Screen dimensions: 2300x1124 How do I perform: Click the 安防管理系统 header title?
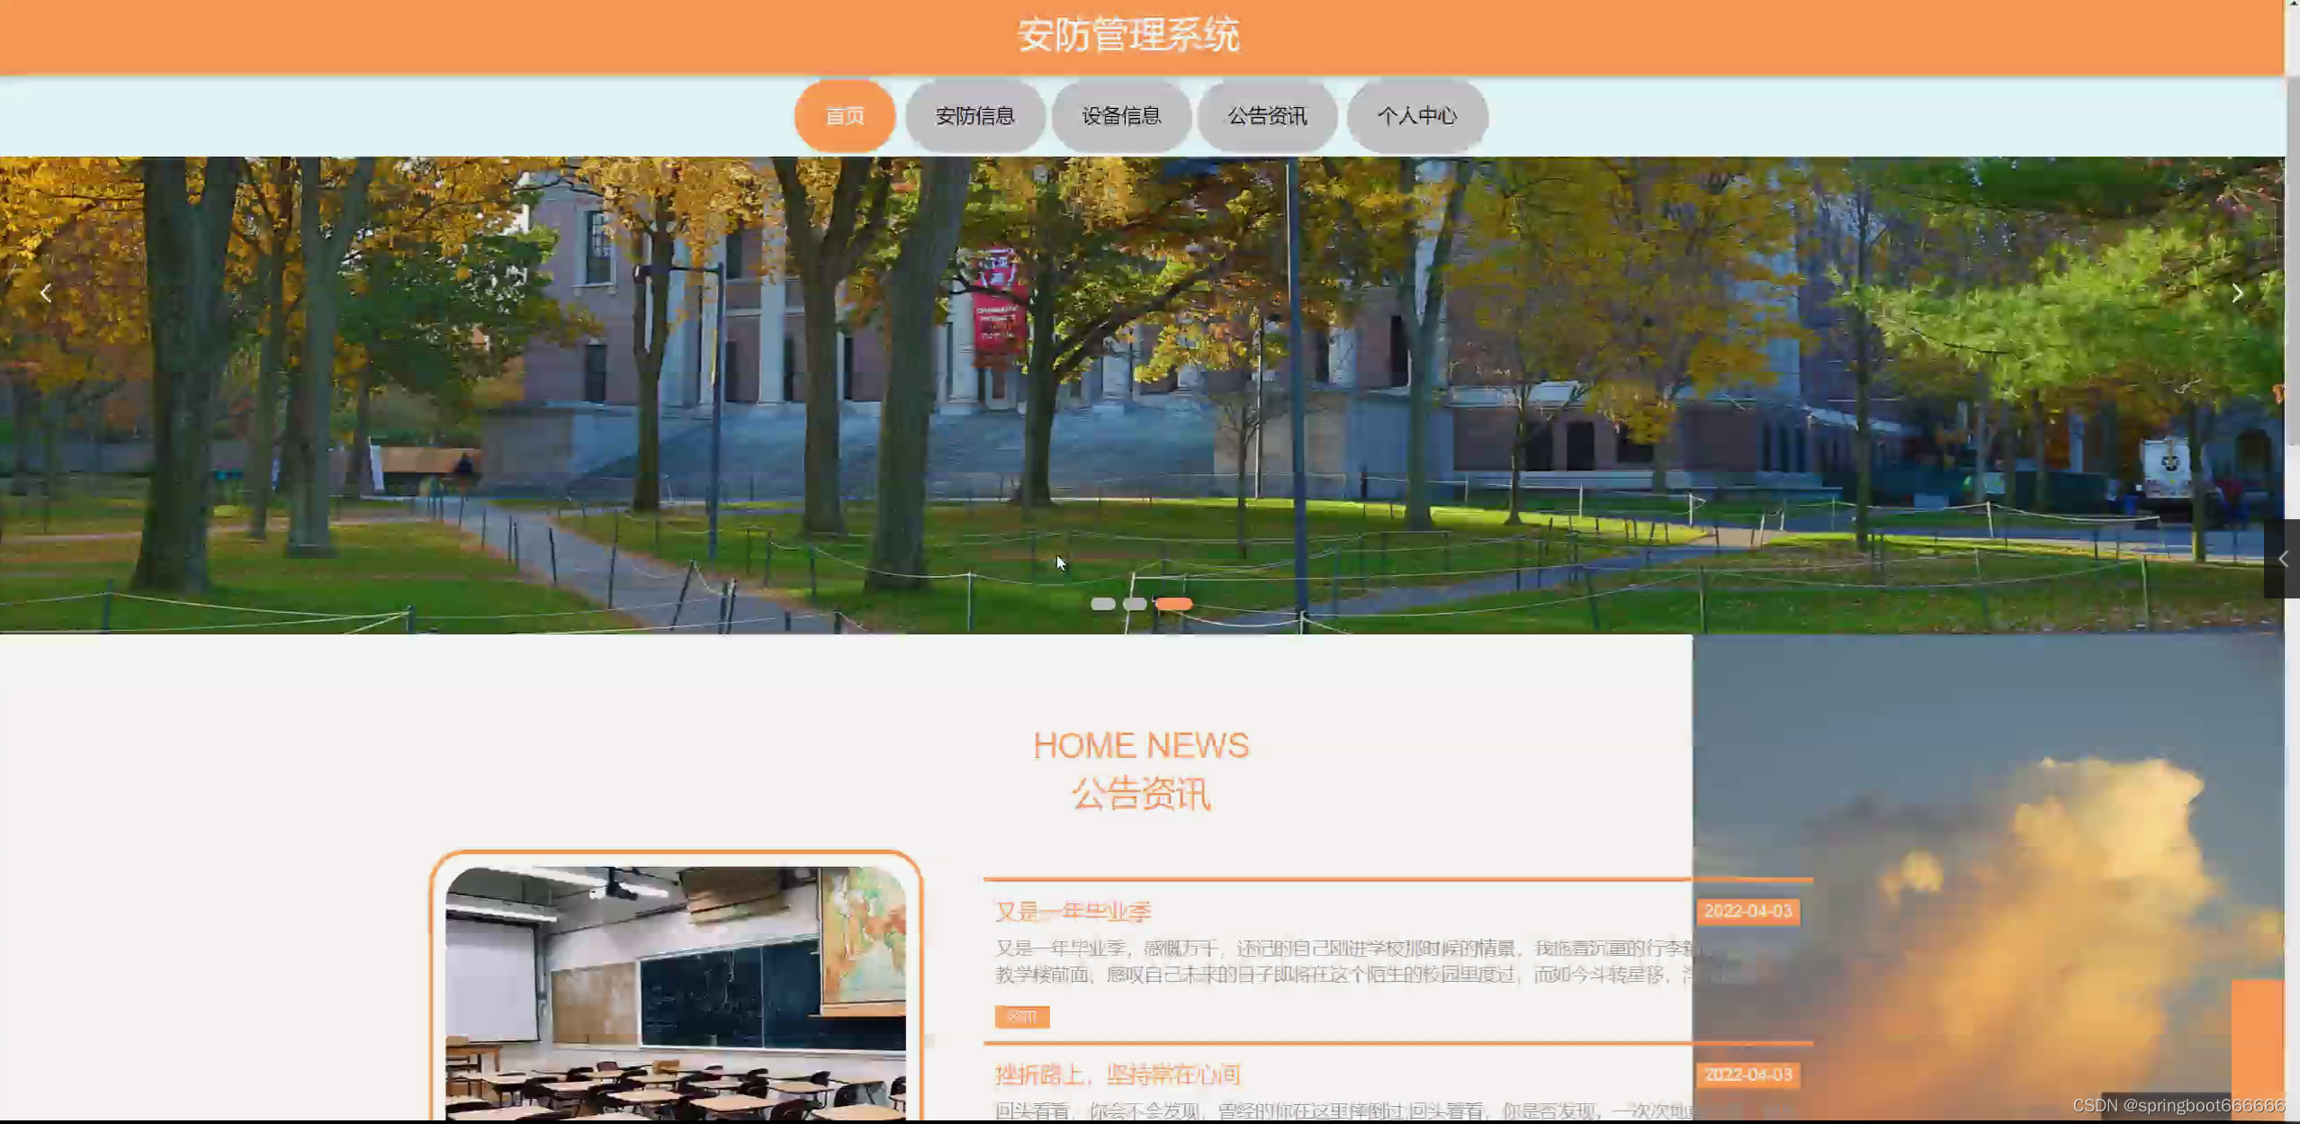[x=1128, y=36]
